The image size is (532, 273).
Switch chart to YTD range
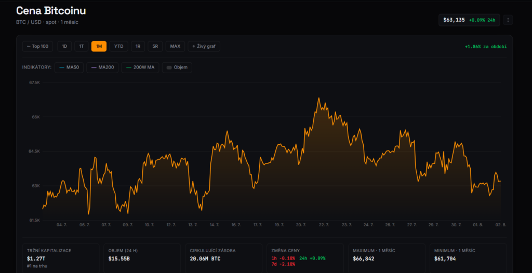[x=119, y=46]
